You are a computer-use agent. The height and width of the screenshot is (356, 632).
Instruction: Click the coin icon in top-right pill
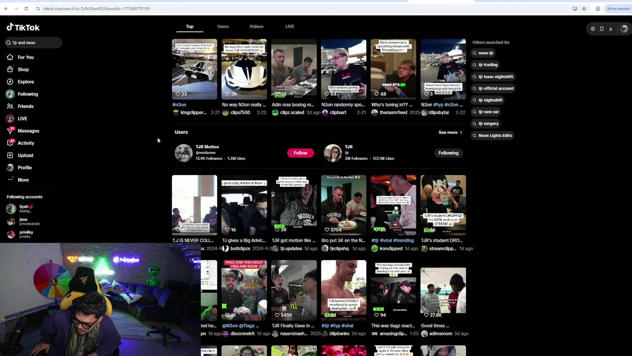[x=593, y=29]
